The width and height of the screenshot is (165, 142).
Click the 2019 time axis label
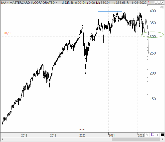(x=53, y=135)
